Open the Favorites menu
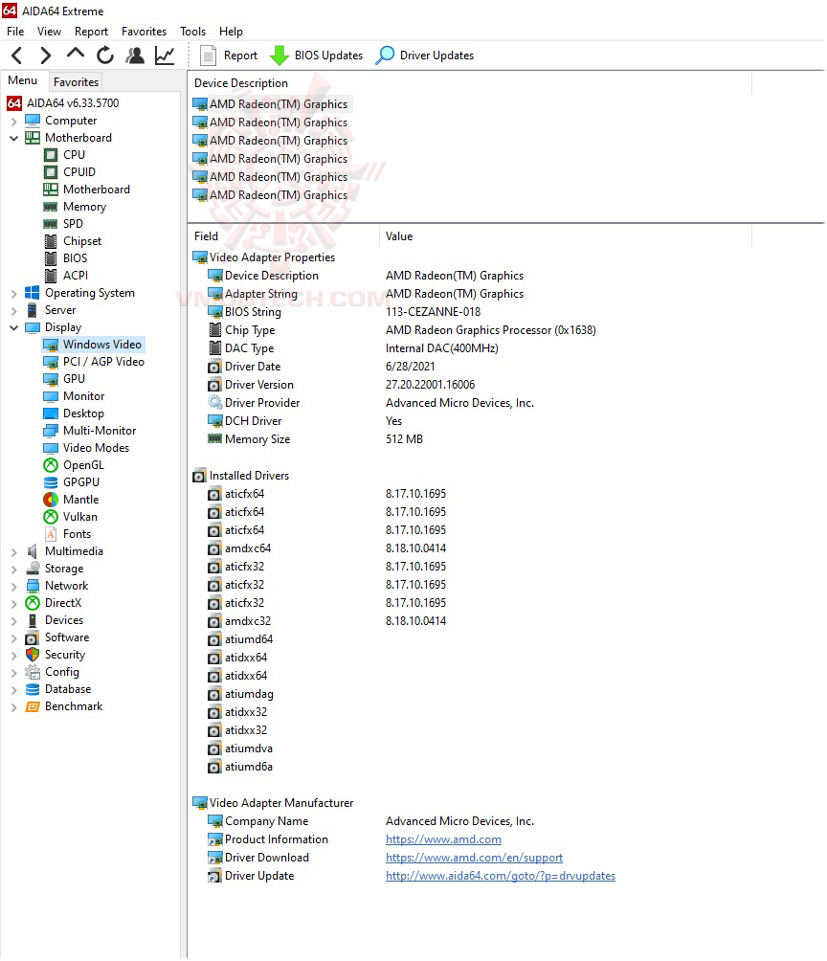The height and width of the screenshot is (961, 827). [x=145, y=32]
